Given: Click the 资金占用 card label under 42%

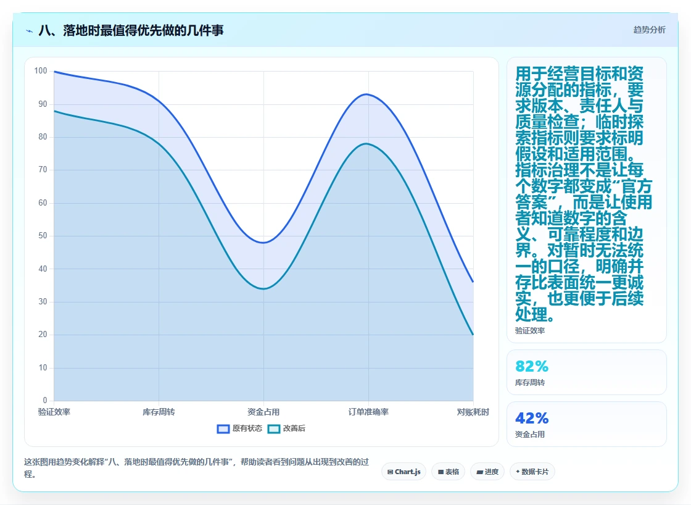Looking at the screenshot, I should pos(530,435).
